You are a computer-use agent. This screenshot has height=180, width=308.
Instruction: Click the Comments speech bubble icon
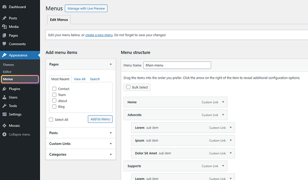[4, 44]
